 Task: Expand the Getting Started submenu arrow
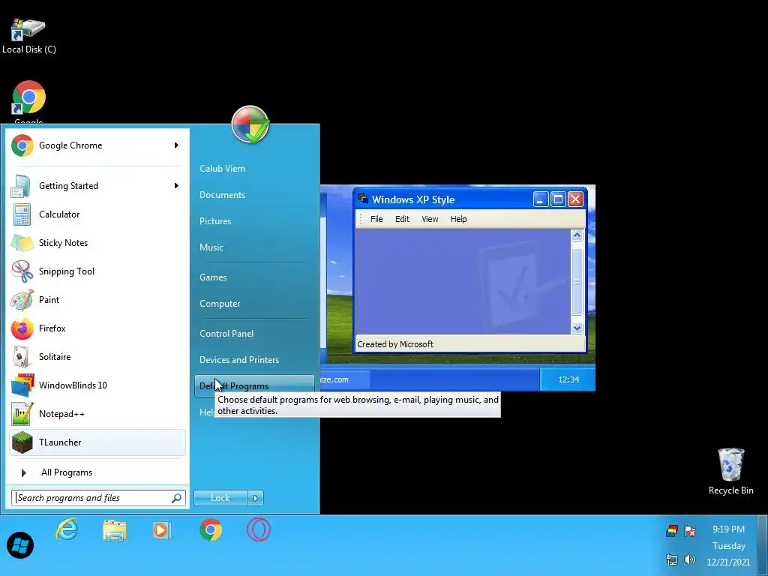pyautogui.click(x=176, y=186)
